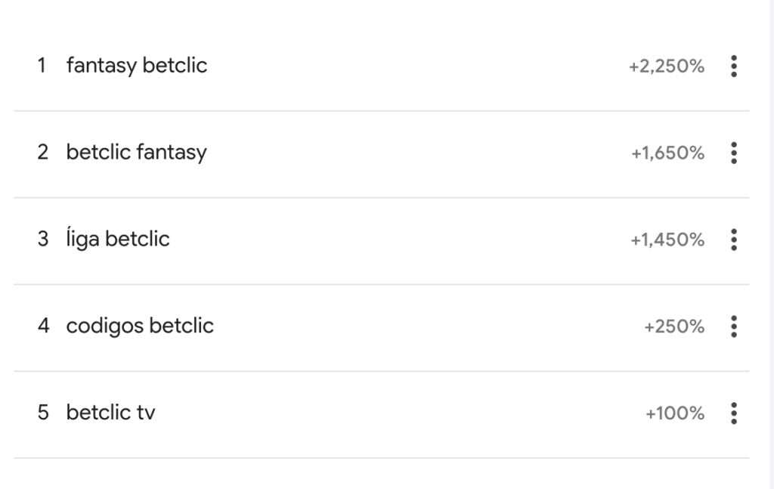Open the three-dot menu for fantasy betclic

pyautogui.click(x=732, y=66)
